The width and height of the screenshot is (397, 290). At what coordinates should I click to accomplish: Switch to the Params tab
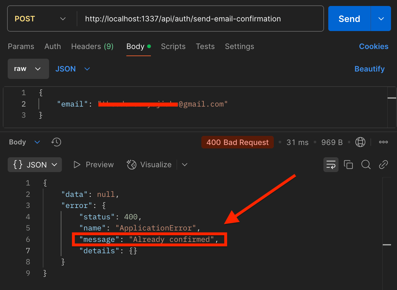click(21, 46)
